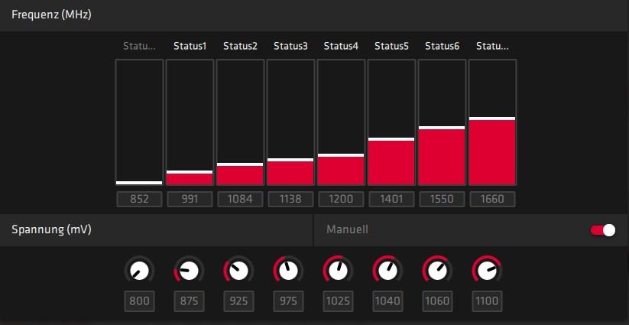Click the 991 frequency input field

[x=190, y=199]
